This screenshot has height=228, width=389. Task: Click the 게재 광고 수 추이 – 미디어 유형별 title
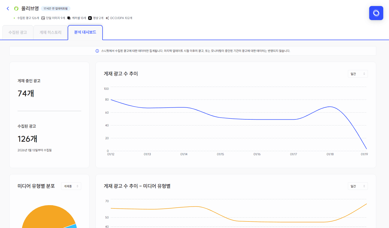pos(137,186)
